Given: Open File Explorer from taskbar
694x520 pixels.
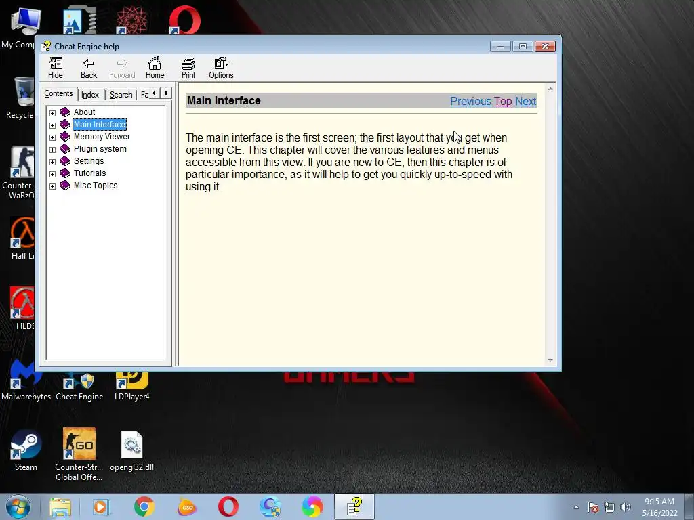Looking at the screenshot, I should (x=60, y=507).
